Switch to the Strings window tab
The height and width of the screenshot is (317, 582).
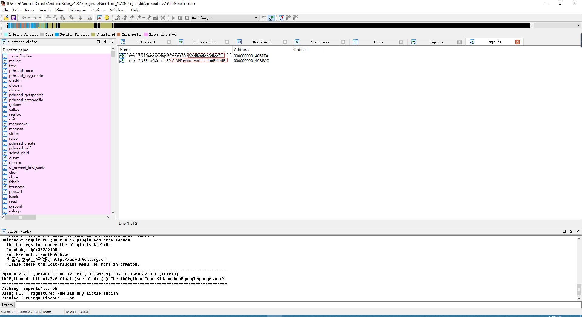coord(204,42)
